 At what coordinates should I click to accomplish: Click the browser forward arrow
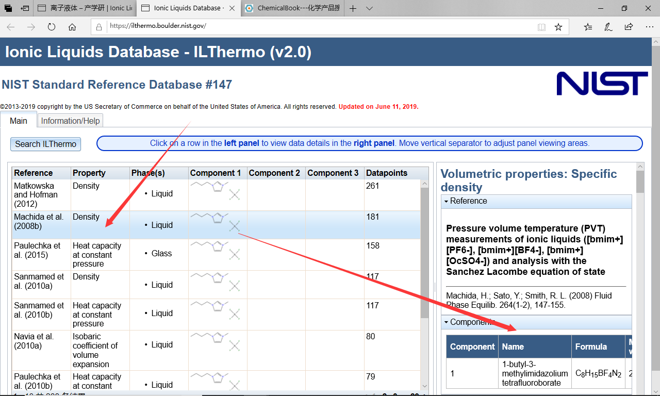pyautogui.click(x=31, y=27)
